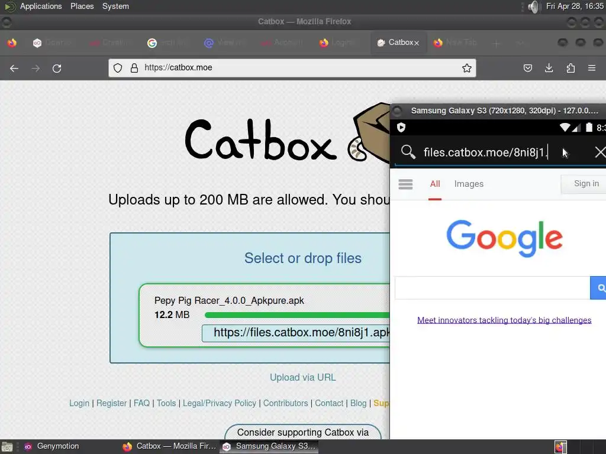Open the Register link

[x=111, y=403]
